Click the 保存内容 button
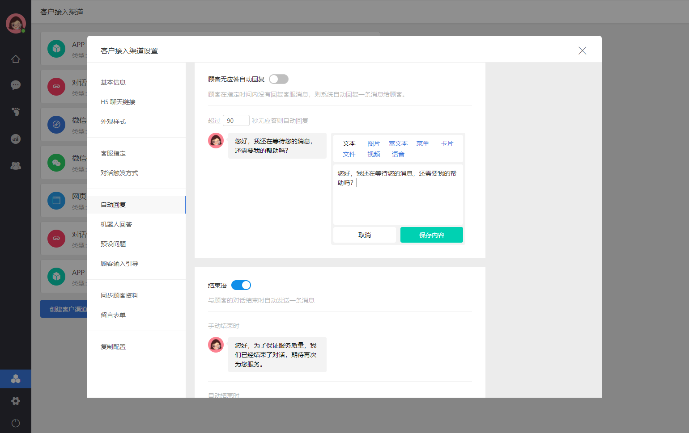This screenshot has width=689, height=433. tap(432, 235)
